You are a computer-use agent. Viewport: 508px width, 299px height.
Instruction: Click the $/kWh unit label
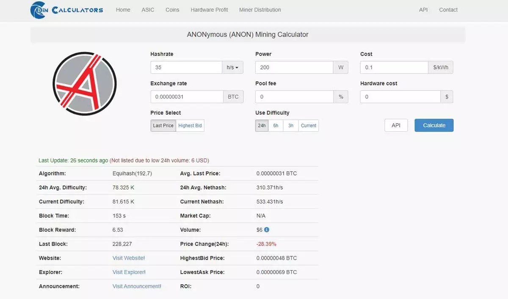[x=441, y=67]
